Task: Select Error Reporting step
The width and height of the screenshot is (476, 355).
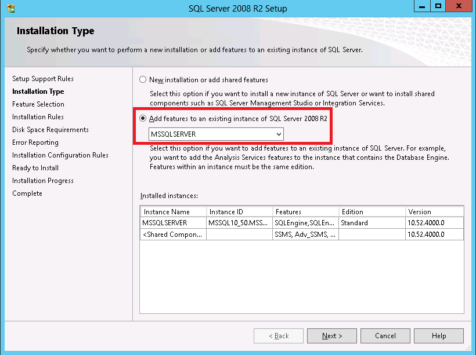Action: (x=35, y=142)
